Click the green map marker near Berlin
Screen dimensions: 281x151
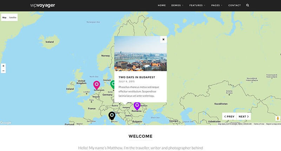pyautogui.click(x=112, y=84)
